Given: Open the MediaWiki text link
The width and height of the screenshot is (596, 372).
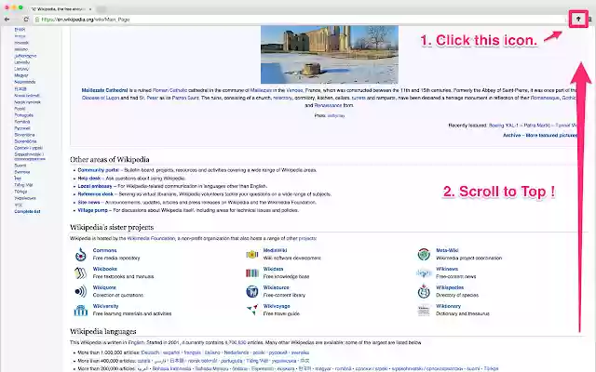Looking at the screenshot, I should click(275, 250).
